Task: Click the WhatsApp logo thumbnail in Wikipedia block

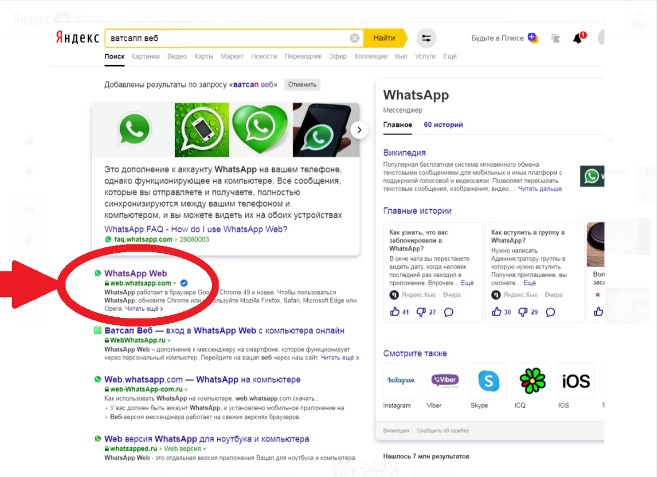Action: click(x=592, y=176)
